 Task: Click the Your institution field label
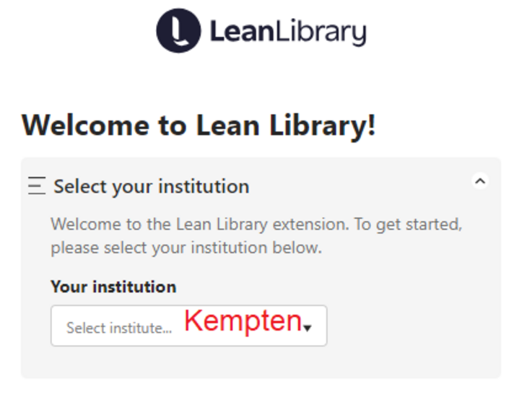pos(113,287)
